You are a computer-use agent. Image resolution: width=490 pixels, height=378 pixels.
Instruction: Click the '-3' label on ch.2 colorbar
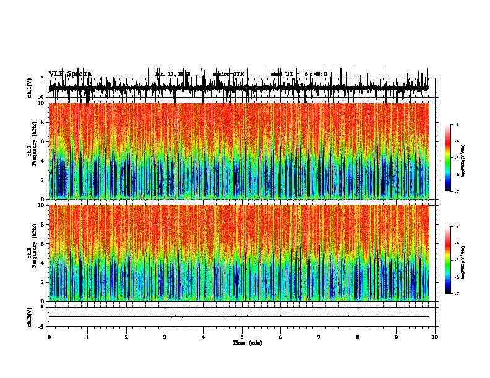pos(456,227)
